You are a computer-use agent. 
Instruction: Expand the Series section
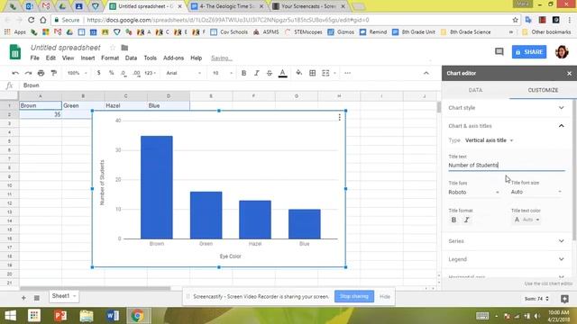click(x=507, y=241)
